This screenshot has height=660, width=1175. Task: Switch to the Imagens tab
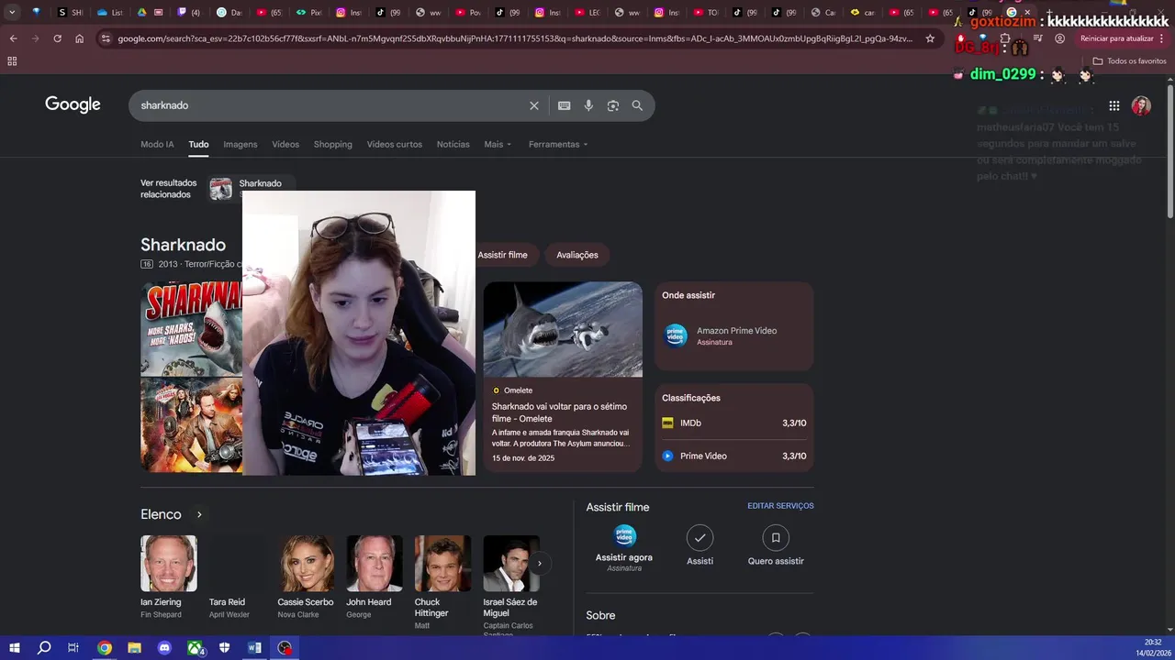tap(241, 144)
